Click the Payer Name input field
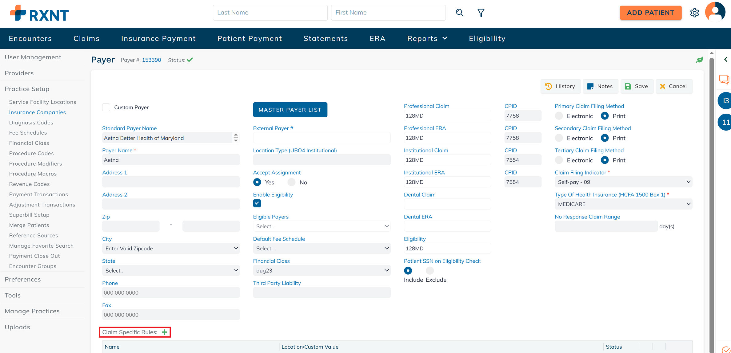Viewport: 731px width, 353px height. coord(171,160)
